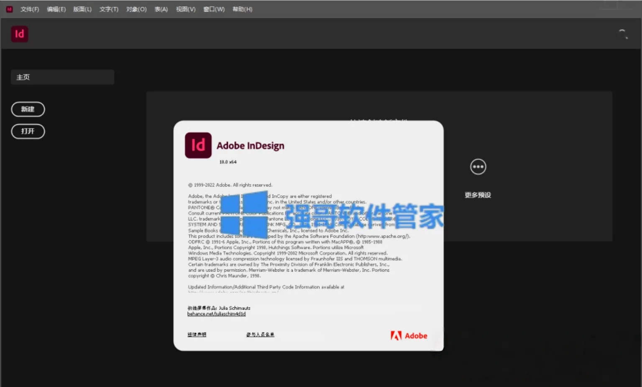The height and width of the screenshot is (387, 642).
Task: Open the 表(A) menu
Action: pos(161,9)
